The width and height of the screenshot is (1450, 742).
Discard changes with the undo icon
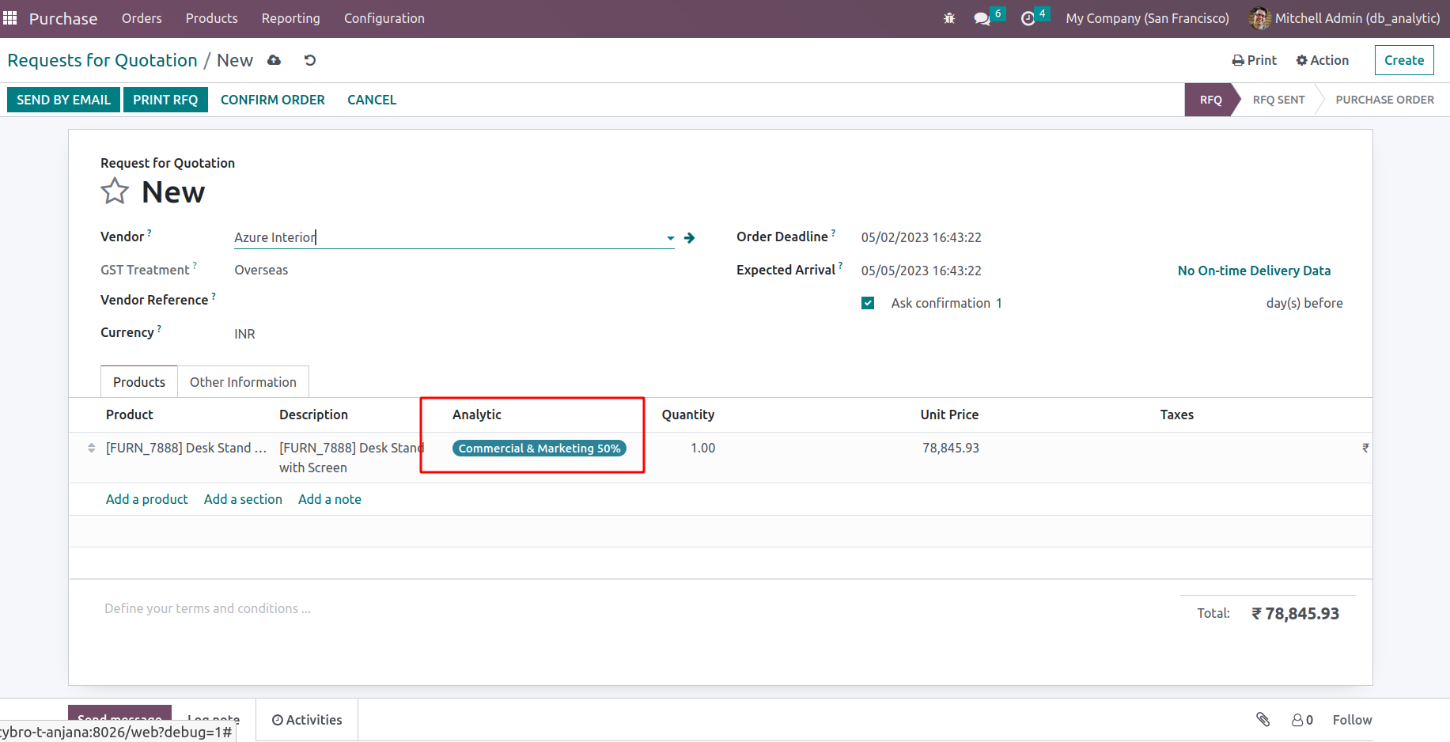pyautogui.click(x=310, y=60)
